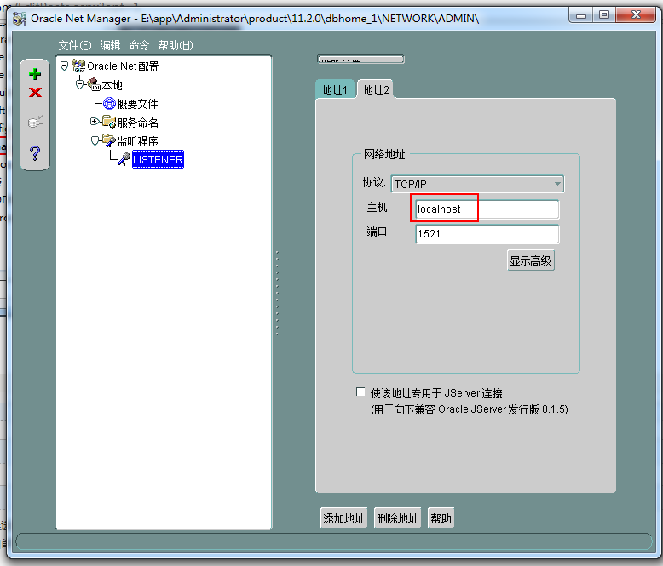This screenshot has height=566, width=663.
Task: Select 监听程序 label in the tree
Action: click(137, 140)
